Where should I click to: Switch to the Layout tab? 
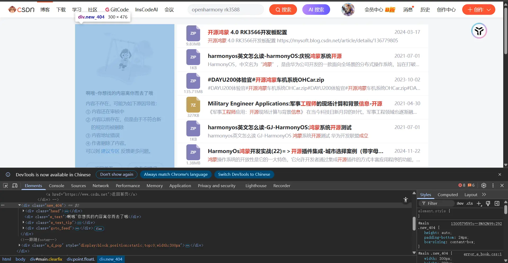[471, 195]
